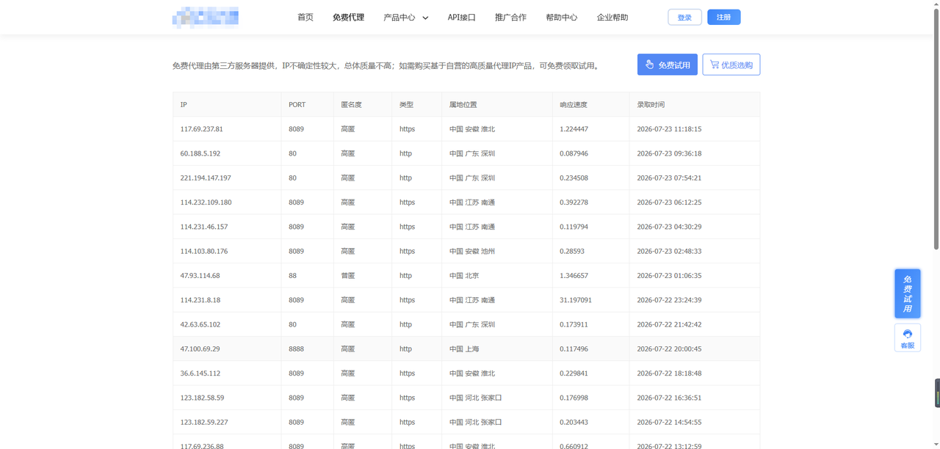Select IP 60.188.5.192
Viewport: 940px width, 449px height.
coord(200,153)
